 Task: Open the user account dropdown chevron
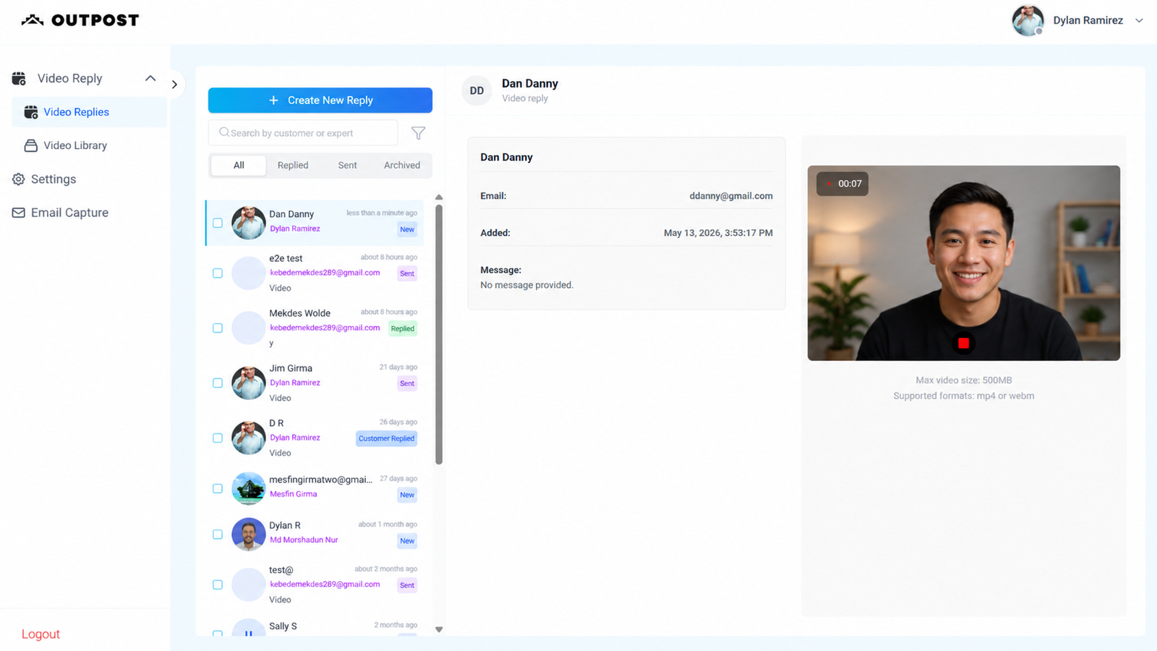tap(1139, 20)
